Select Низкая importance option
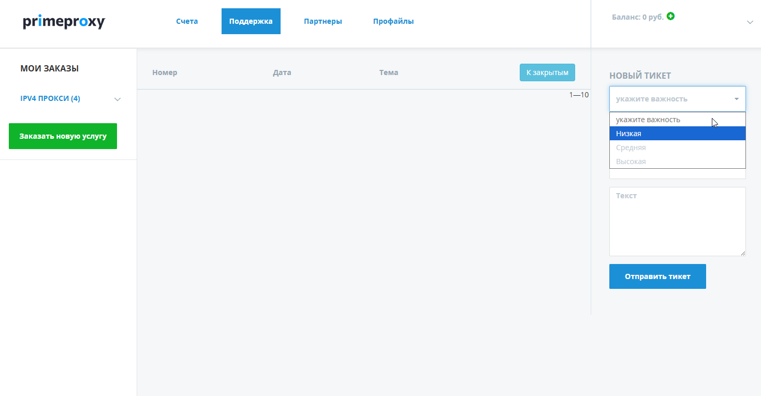Viewport: 761px width, 396px height. pyautogui.click(x=678, y=134)
